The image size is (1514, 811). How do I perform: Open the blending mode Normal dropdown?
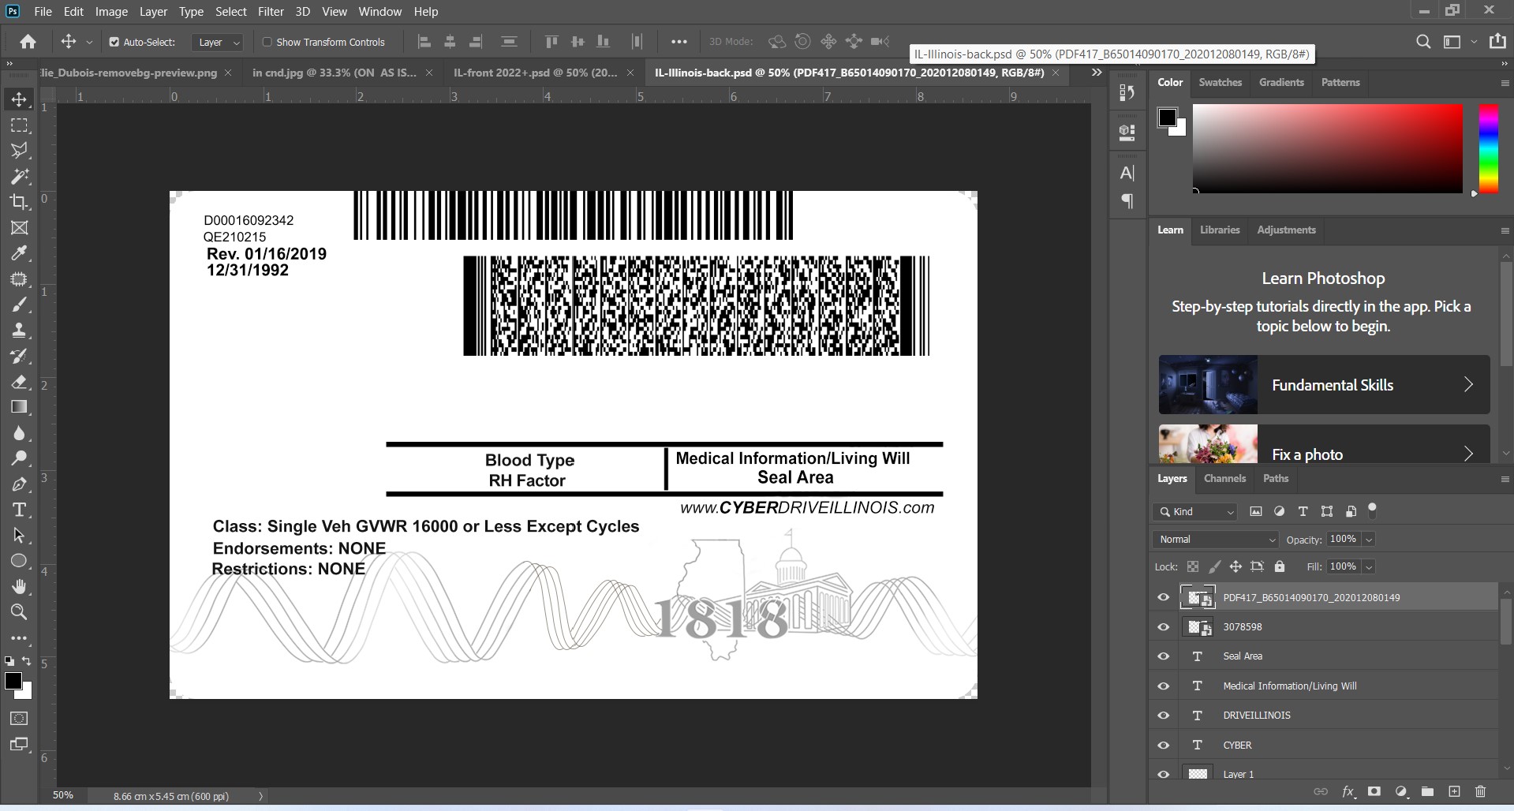click(x=1215, y=540)
